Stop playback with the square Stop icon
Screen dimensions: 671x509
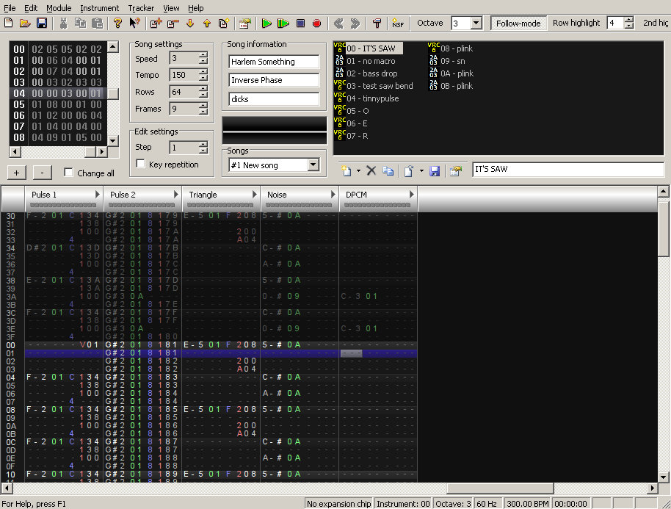(x=300, y=24)
